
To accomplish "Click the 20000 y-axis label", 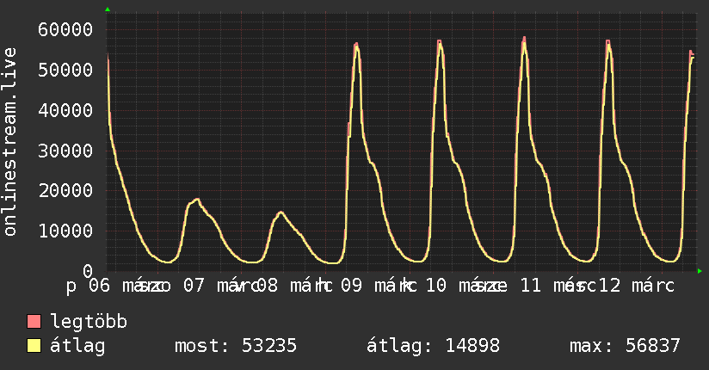I will point(65,190).
